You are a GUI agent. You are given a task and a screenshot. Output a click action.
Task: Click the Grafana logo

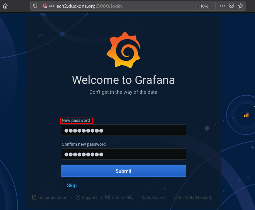(124, 50)
